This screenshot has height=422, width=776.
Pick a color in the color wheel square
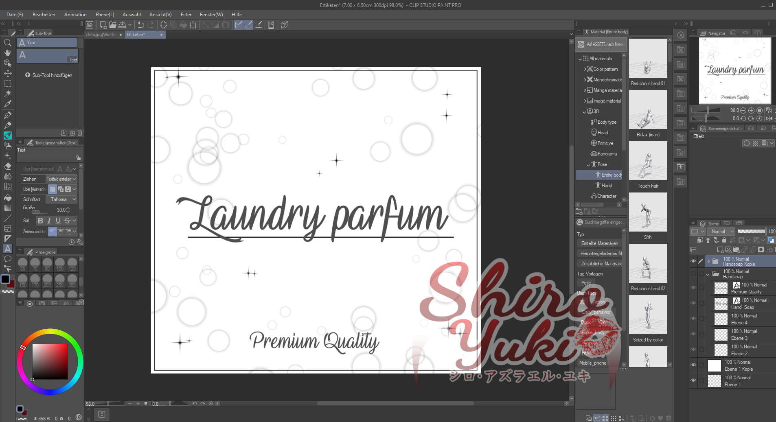click(x=50, y=361)
